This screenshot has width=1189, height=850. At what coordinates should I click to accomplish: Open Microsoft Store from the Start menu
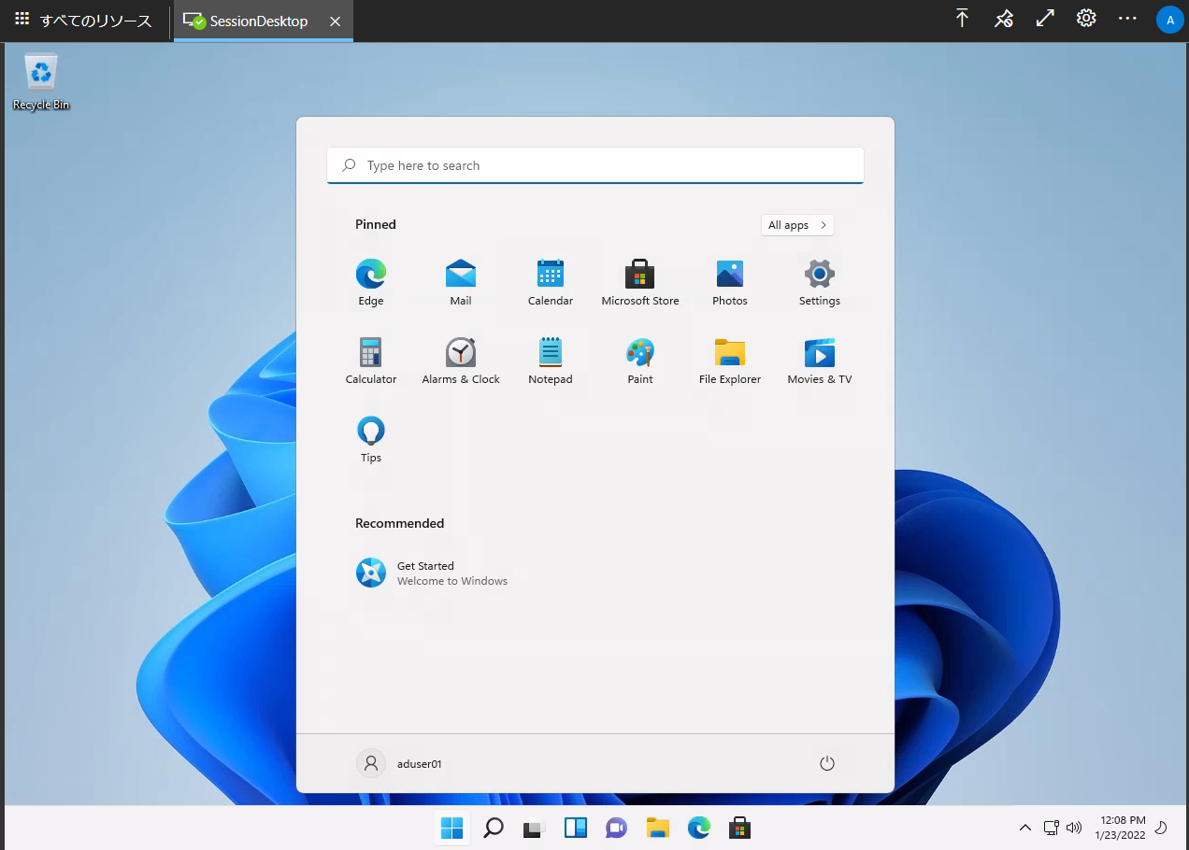tap(640, 283)
